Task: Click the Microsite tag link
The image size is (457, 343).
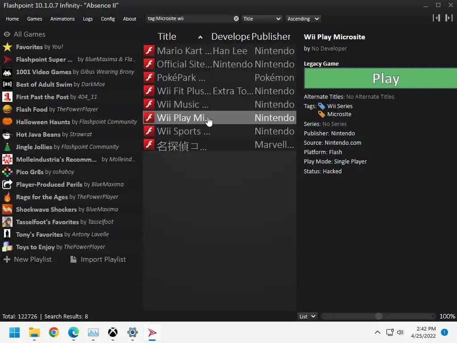Action: [x=339, y=114]
